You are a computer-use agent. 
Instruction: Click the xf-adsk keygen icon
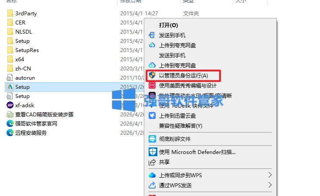pyautogui.click(x=10, y=105)
